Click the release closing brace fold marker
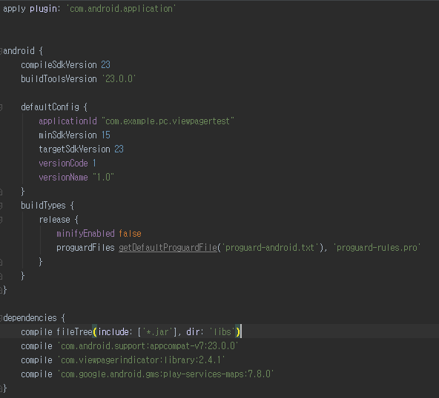 (1, 262)
